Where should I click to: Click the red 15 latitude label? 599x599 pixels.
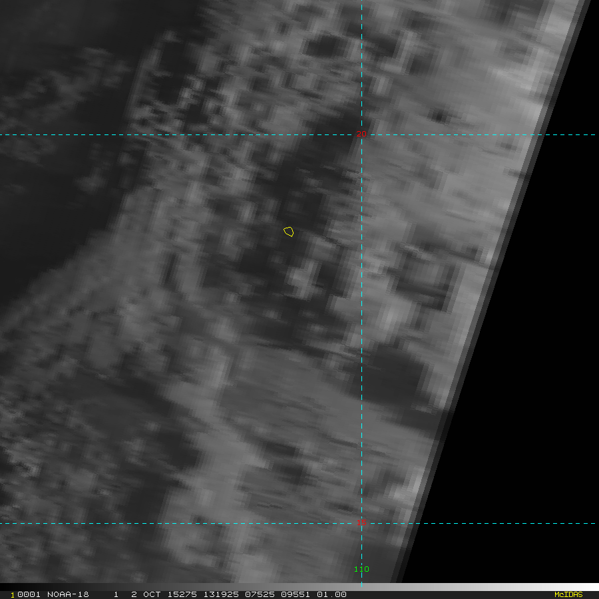(361, 523)
